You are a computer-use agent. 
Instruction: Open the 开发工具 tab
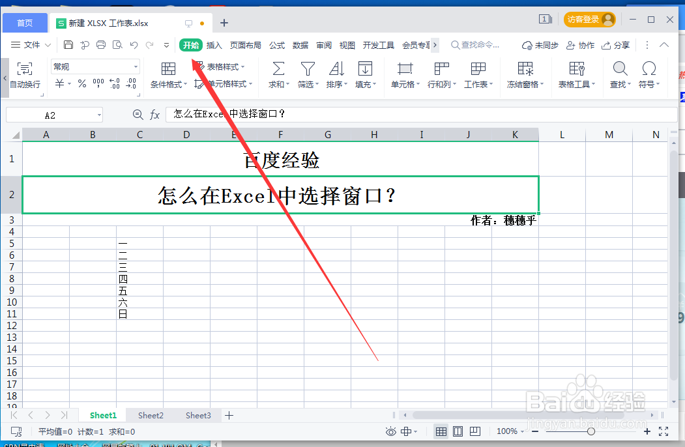pos(378,45)
